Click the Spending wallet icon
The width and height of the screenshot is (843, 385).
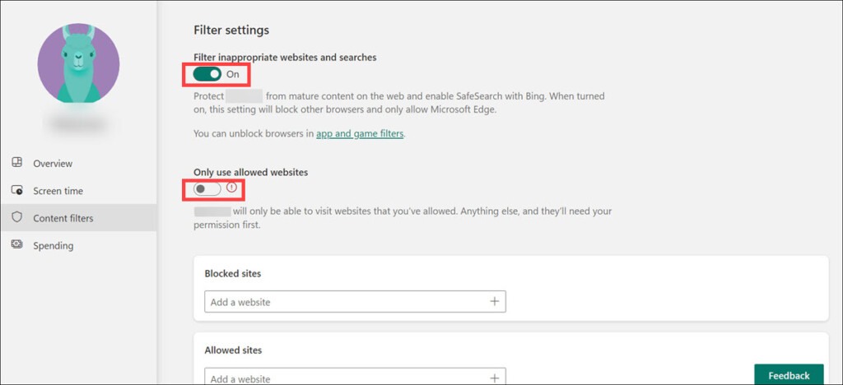click(x=16, y=245)
